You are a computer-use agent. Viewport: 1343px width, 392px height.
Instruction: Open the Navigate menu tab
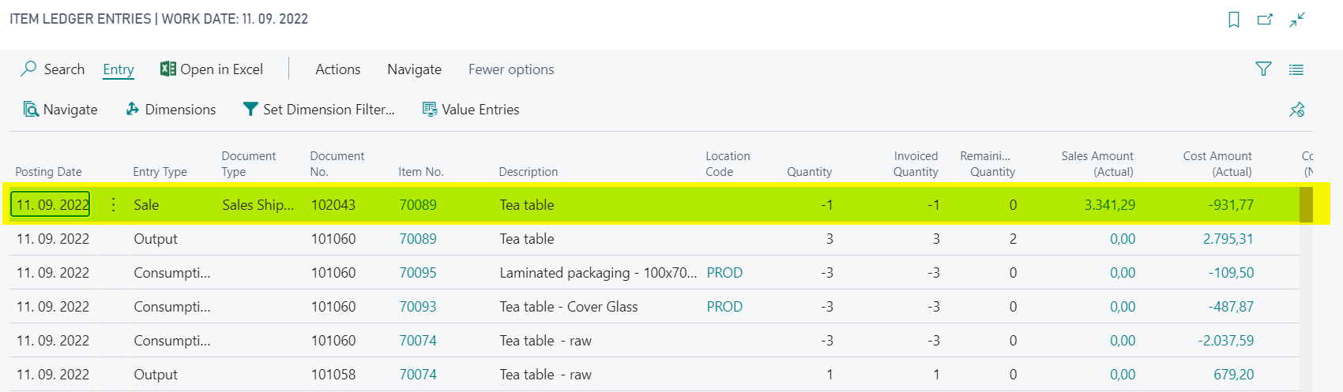[x=414, y=69]
